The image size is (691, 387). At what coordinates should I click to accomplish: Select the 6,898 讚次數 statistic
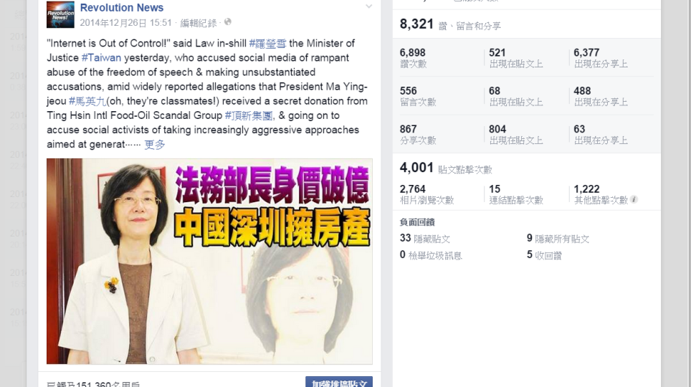[413, 58]
